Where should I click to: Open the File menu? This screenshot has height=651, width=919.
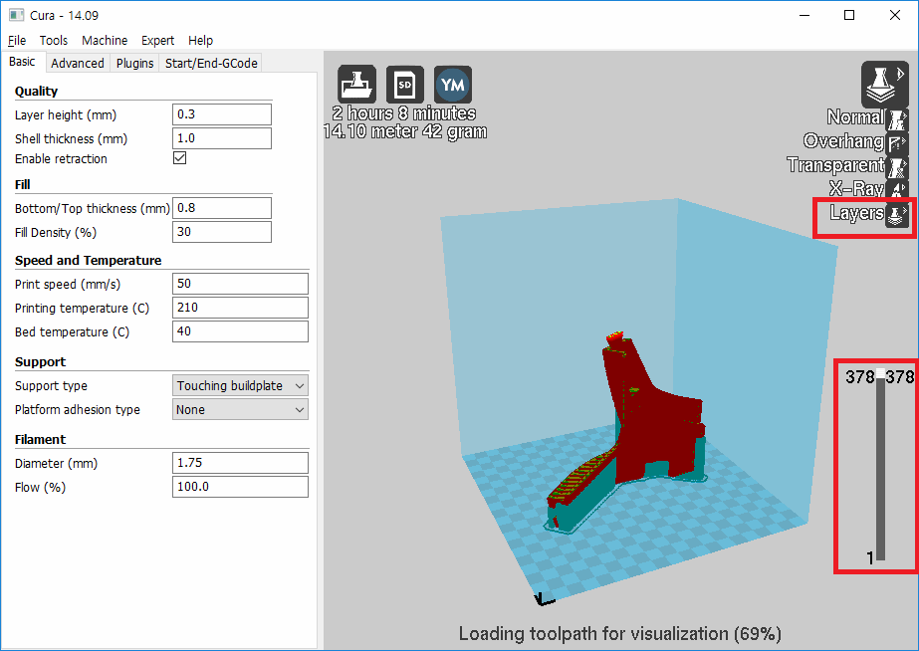(17, 41)
